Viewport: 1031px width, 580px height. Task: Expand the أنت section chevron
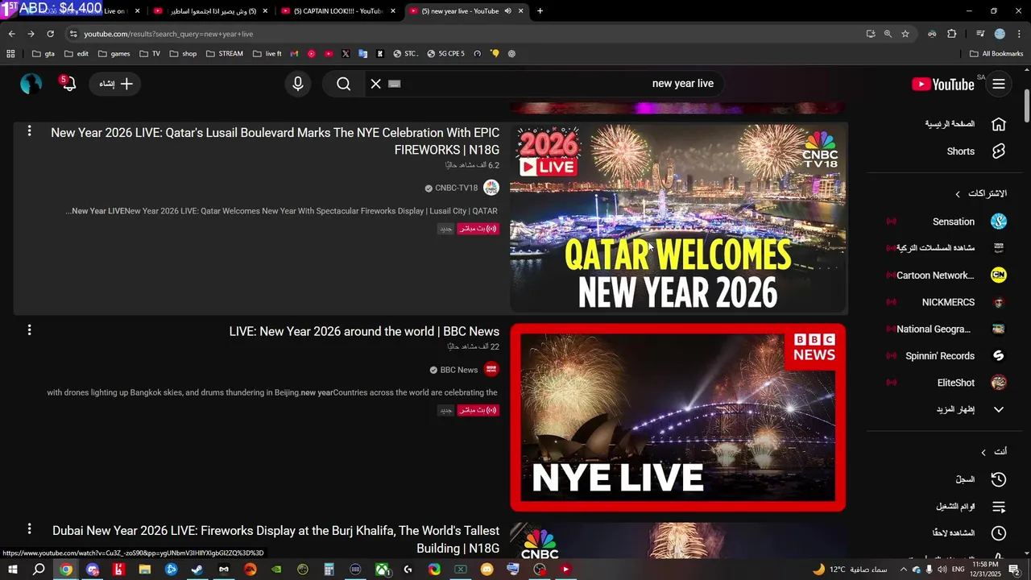point(983,453)
